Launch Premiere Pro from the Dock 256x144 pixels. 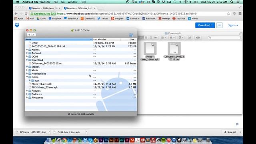[x=101, y=140]
